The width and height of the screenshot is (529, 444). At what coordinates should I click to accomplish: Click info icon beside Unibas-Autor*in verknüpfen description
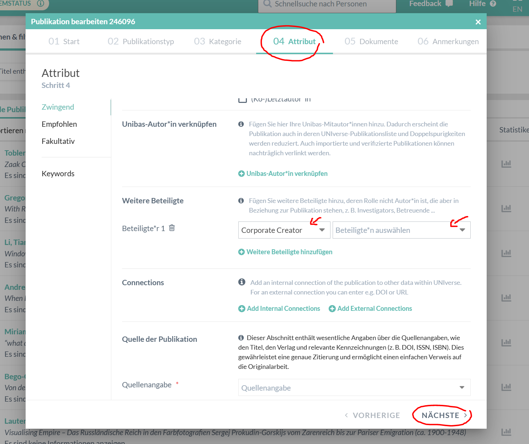click(241, 124)
